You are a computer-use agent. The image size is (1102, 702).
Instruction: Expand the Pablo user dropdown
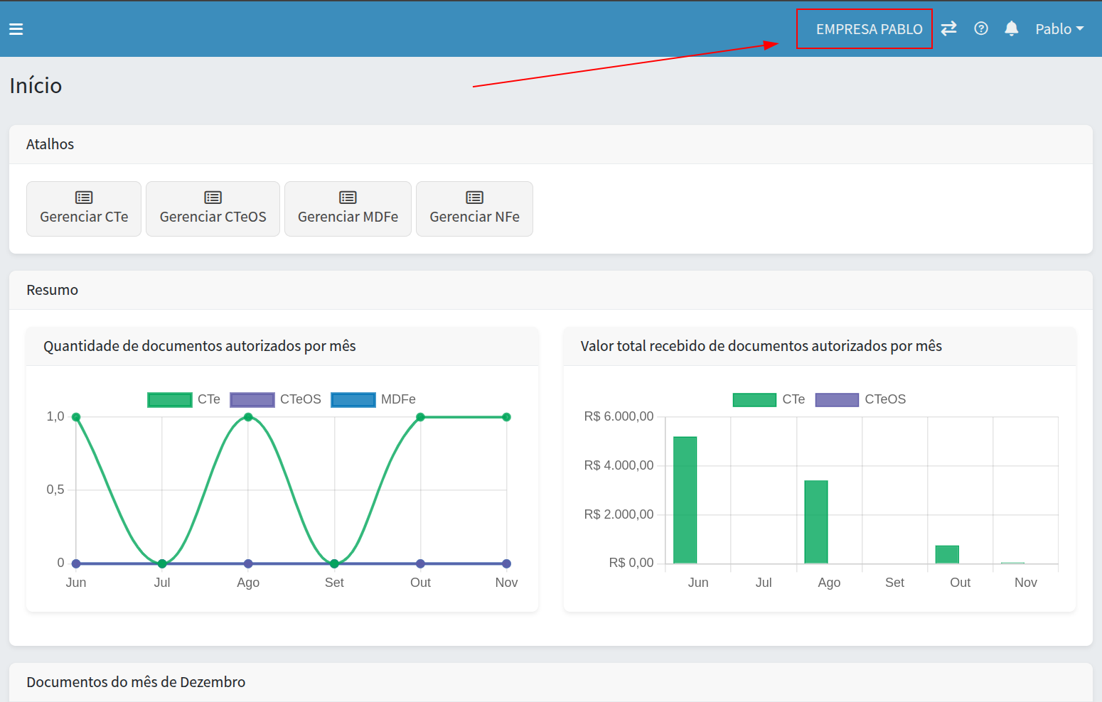tap(1059, 29)
